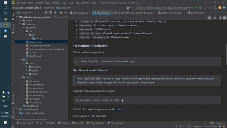Open the Refactor menu
The height and width of the screenshot is (128, 227).
(56, 2)
